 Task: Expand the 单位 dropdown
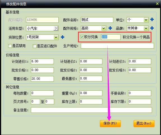146,20
